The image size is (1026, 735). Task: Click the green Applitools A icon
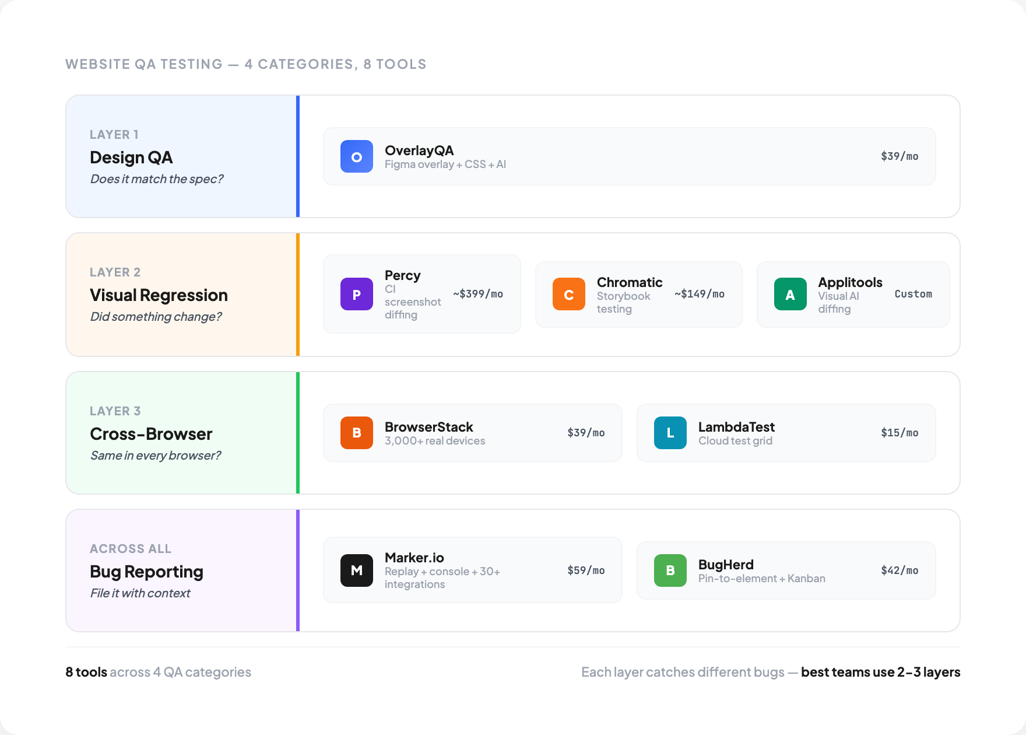[x=790, y=294]
